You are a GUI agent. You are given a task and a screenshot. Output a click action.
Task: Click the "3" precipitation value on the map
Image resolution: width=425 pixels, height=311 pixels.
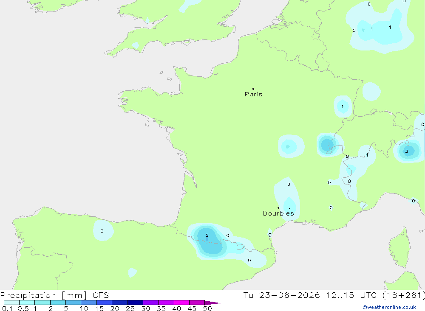click(407, 151)
